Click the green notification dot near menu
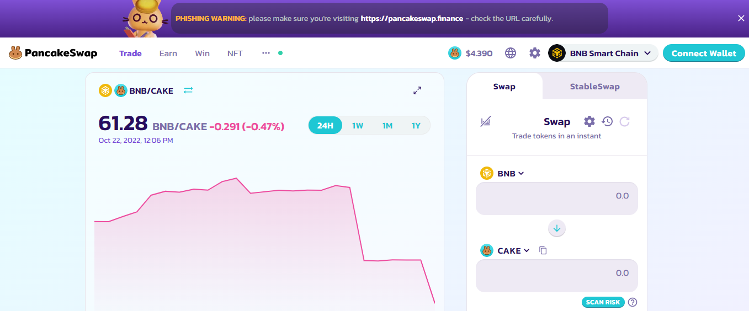The image size is (749, 311). pyautogui.click(x=280, y=53)
